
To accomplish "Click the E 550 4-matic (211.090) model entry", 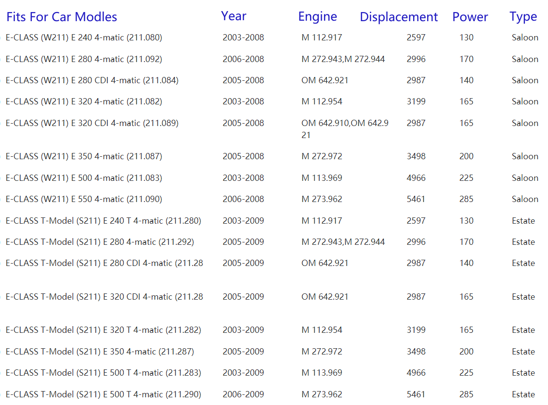I will pos(84,199).
